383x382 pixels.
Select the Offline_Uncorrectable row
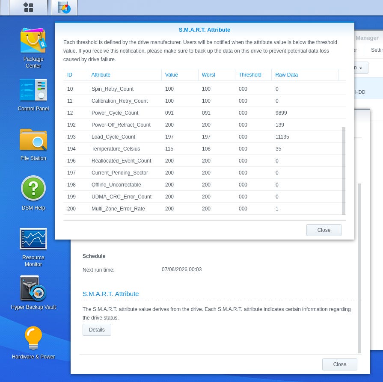pyautogui.click(x=205, y=185)
